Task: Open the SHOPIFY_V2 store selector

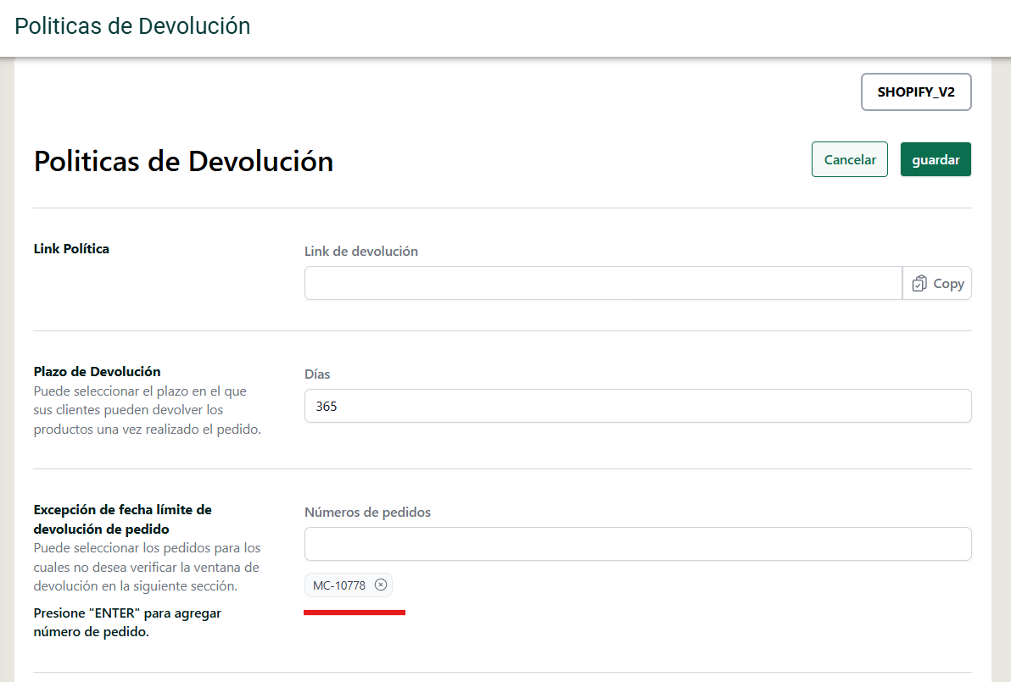Action: [x=915, y=91]
